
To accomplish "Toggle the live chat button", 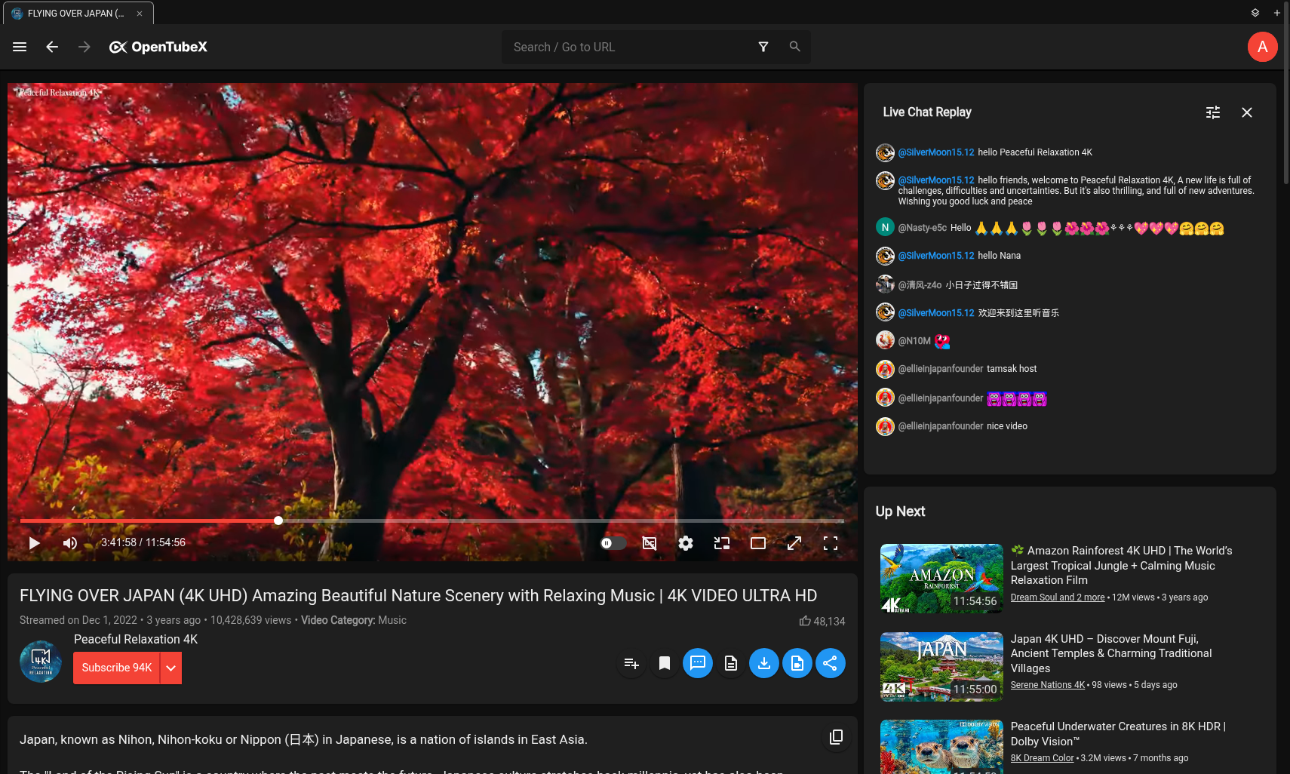I will tap(698, 663).
